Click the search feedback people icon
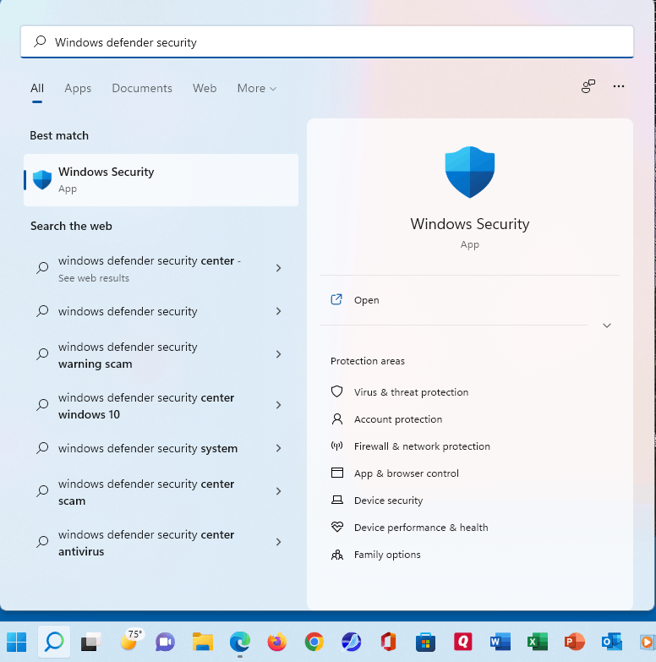The image size is (656, 662). [588, 86]
